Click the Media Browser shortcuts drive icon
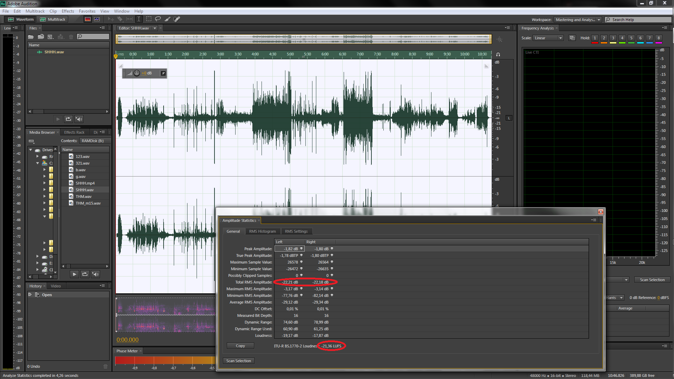The image size is (674, 379). point(32,141)
